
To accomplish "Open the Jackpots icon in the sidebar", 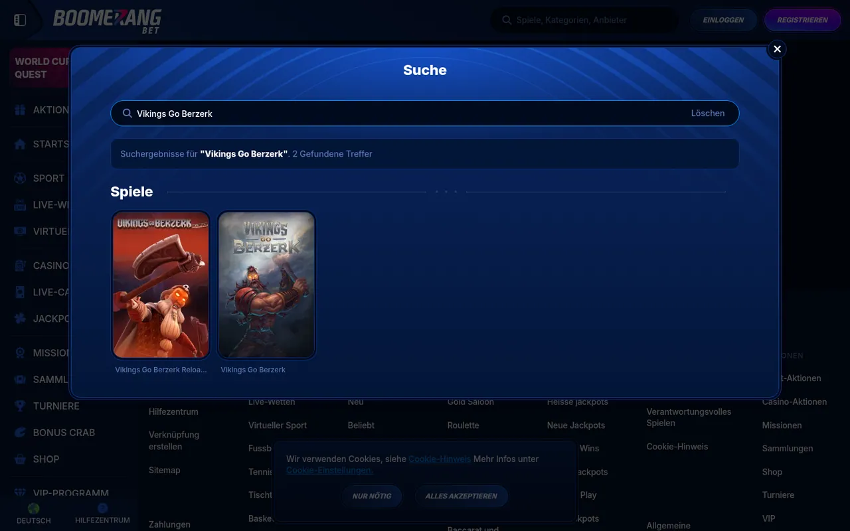I will 20,319.
